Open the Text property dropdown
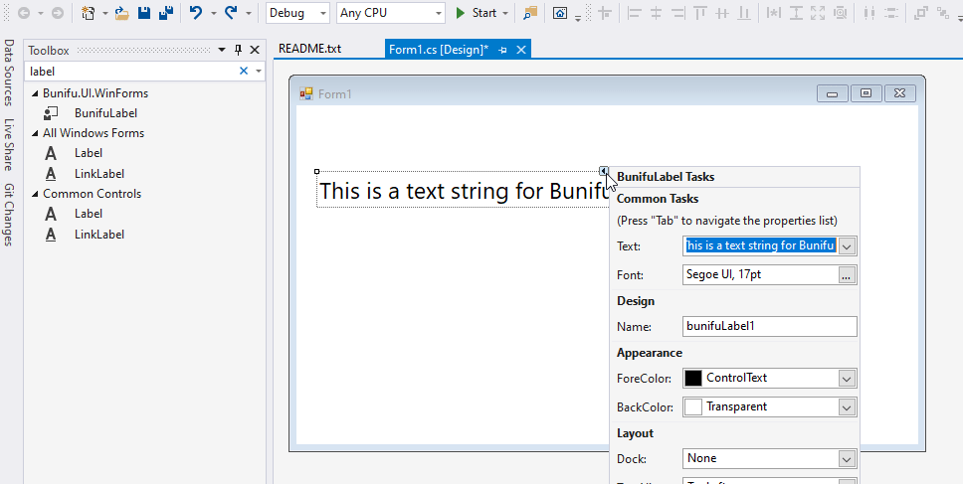Image resolution: width=963 pixels, height=484 pixels. [x=847, y=246]
